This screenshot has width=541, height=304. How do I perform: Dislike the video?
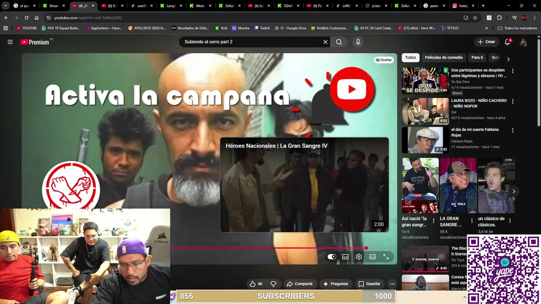(273, 284)
